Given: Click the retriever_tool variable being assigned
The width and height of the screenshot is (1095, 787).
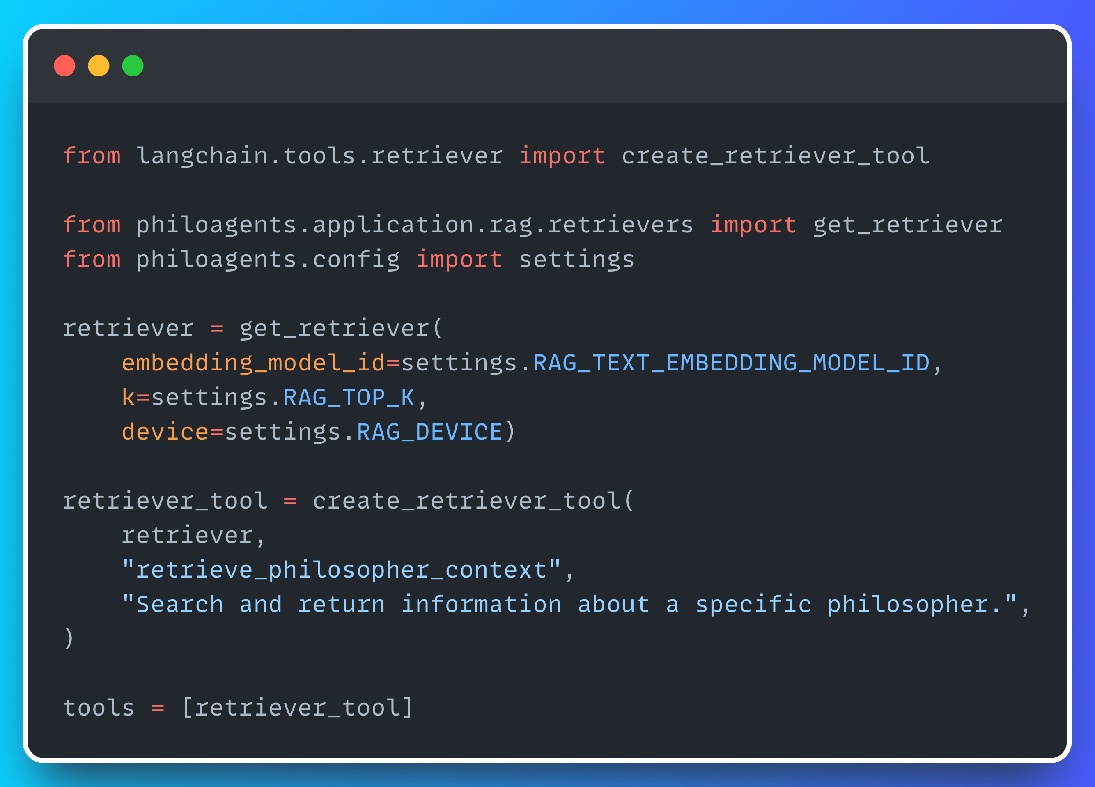Looking at the screenshot, I should (x=165, y=501).
